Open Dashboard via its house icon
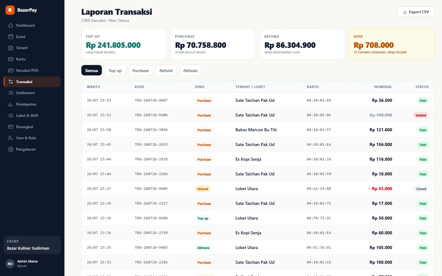Viewport: 442px width, 276px height. coord(11,25)
